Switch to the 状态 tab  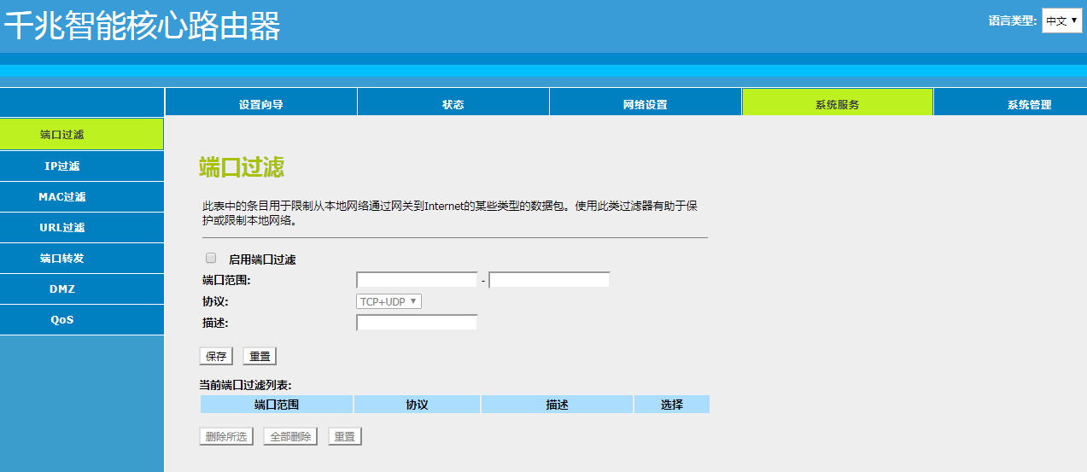point(453,104)
